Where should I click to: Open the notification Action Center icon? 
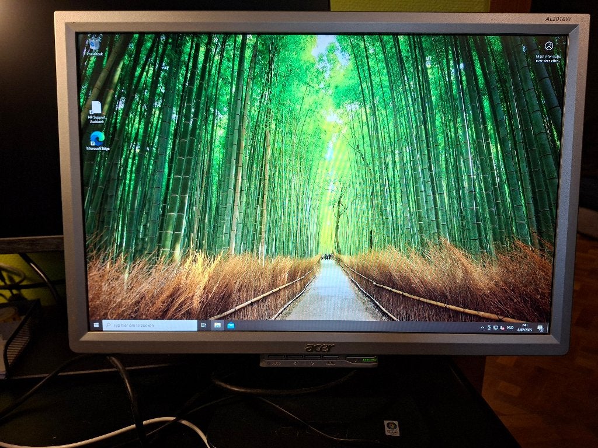click(x=540, y=329)
